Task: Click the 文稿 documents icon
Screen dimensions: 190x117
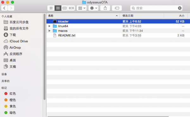Action: click(6, 67)
